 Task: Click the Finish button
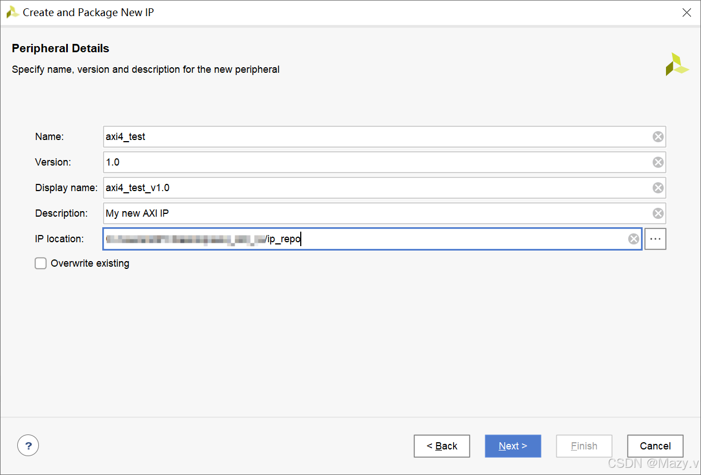(x=584, y=446)
